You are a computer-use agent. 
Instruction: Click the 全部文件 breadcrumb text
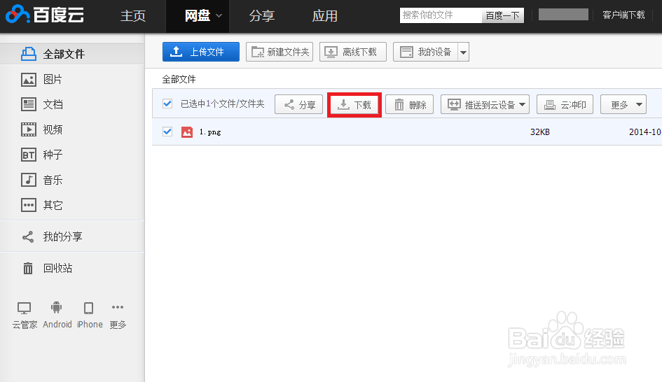[x=179, y=79]
